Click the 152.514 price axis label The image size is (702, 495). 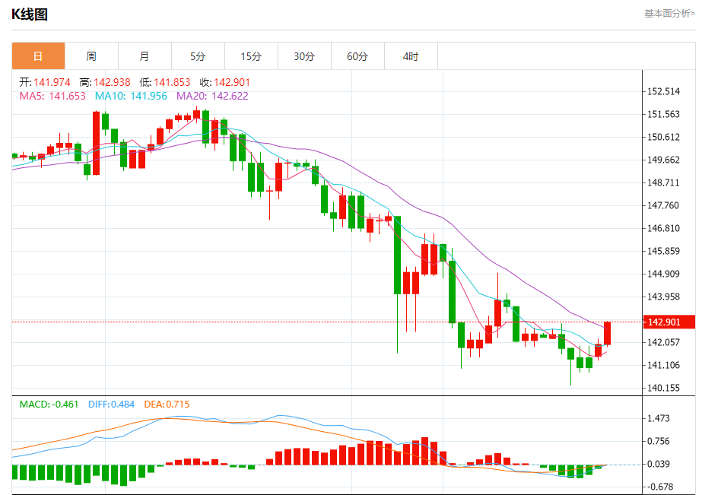coord(663,91)
